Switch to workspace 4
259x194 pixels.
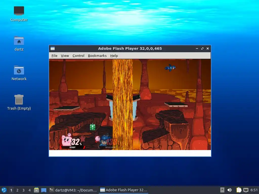pos(30,190)
